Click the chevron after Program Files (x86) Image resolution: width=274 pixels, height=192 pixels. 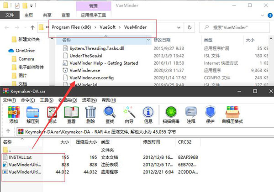95,27
